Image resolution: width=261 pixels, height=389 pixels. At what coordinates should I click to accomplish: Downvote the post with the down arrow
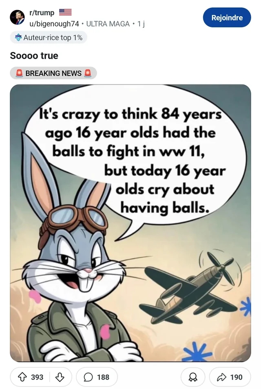60,377
